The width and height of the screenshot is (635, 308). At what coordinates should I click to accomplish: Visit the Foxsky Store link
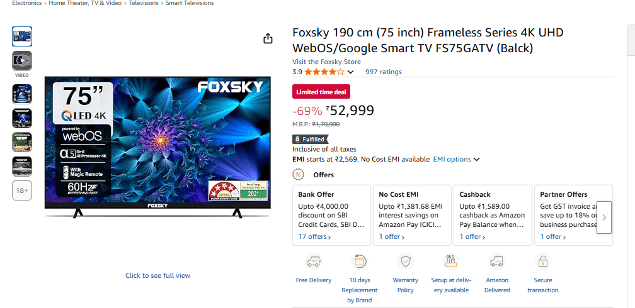[326, 62]
